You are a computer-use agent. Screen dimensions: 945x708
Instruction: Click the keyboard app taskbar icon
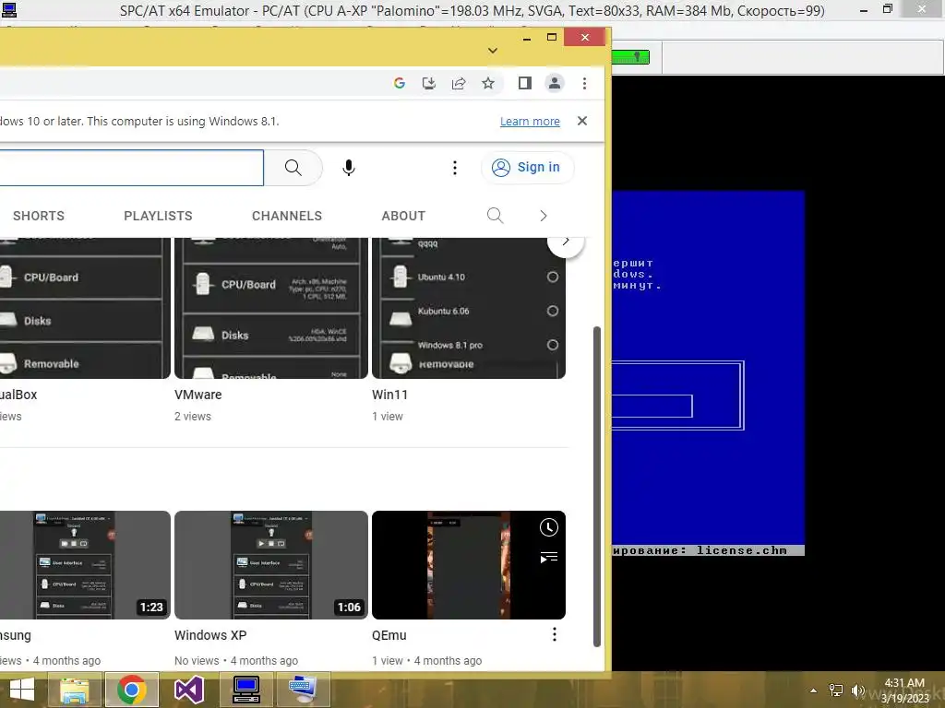[x=302, y=690]
